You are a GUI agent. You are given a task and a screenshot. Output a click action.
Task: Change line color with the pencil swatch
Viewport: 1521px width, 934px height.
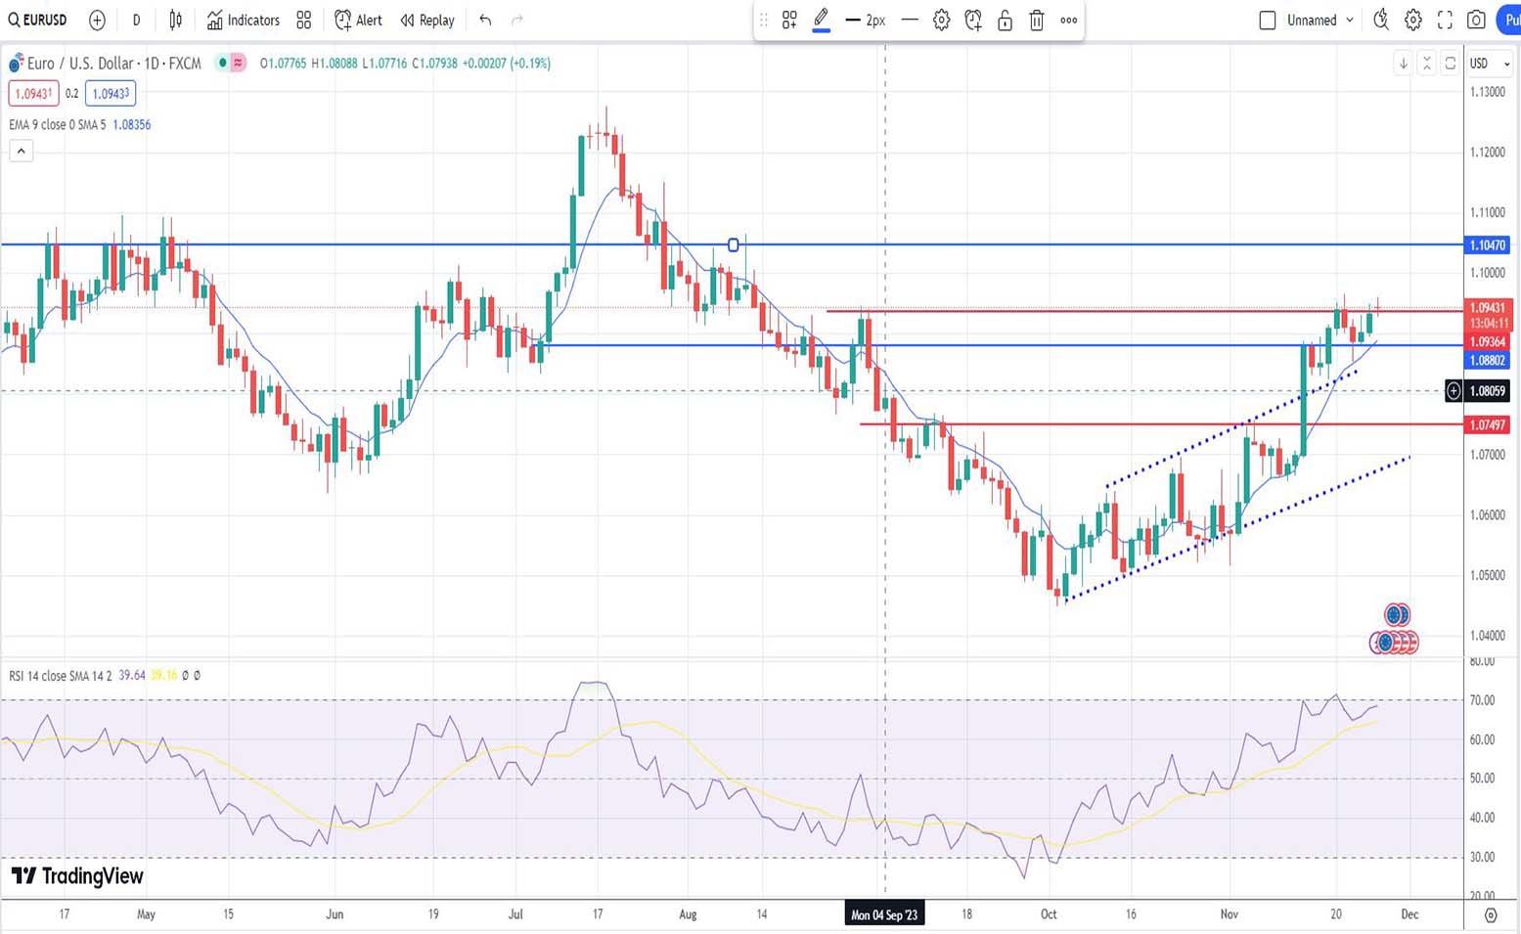click(822, 20)
